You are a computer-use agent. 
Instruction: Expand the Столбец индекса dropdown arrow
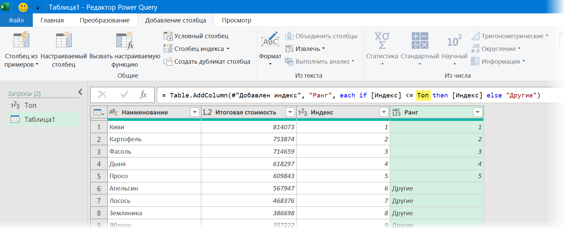pos(228,49)
